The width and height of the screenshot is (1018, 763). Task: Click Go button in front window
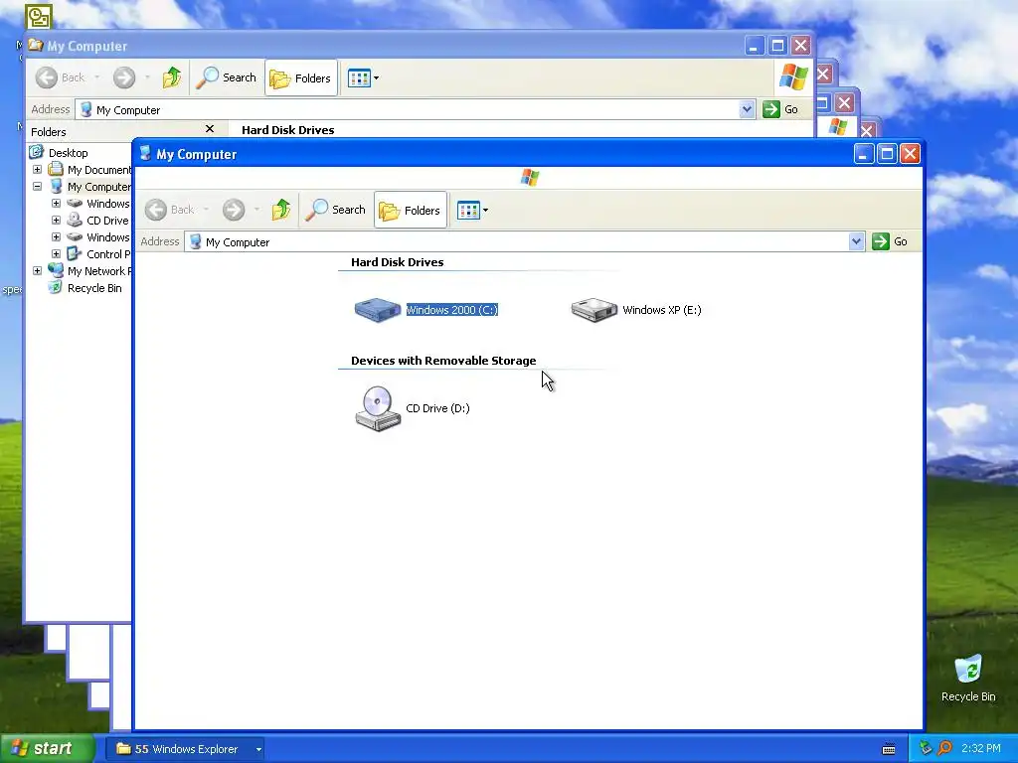click(890, 241)
